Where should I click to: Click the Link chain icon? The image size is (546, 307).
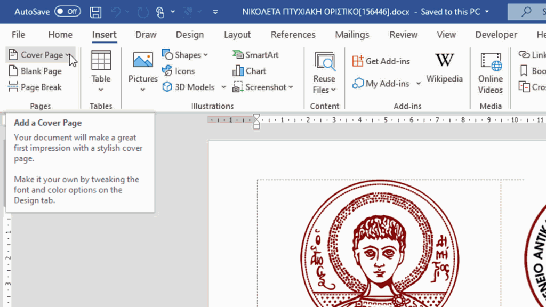click(524, 55)
